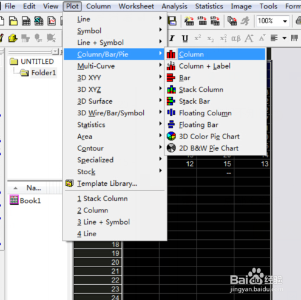This screenshot has height=300, width=301.
Task: Click the text alignment lines icon
Action: (x=274, y=38)
